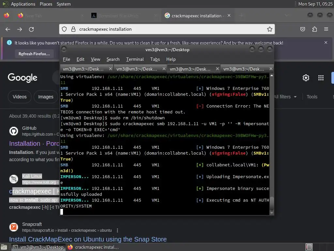Select the crackmapexec Firefox taskbar entry

pos(94,247)
